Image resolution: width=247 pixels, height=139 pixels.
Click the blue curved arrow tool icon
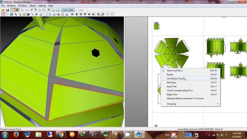point(37,14)
